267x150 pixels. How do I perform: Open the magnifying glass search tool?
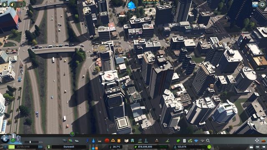click(208, 140)
